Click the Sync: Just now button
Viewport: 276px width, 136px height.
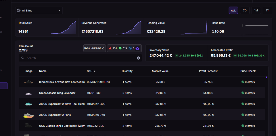pos(95,48)
